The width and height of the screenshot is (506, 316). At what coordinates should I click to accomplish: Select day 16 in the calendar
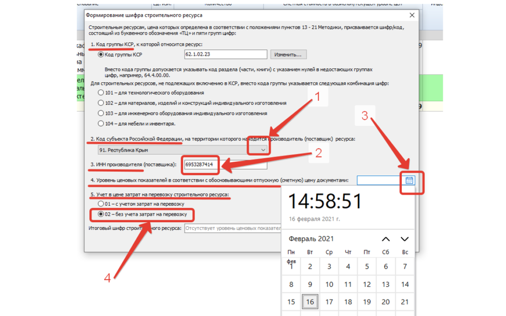[x=310, y=302]
